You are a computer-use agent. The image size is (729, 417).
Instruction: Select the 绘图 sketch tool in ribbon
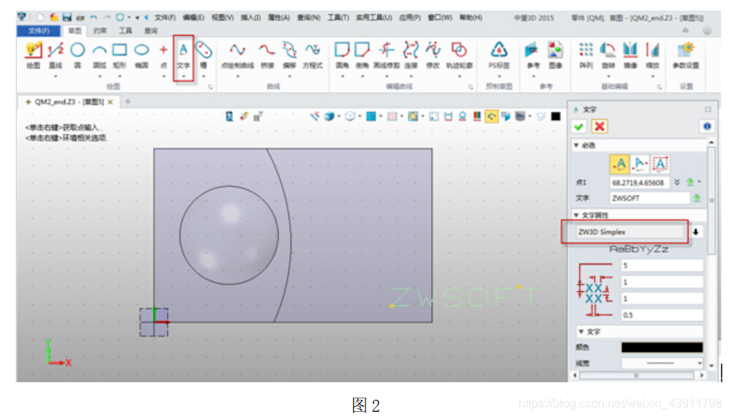coord(33,55)
